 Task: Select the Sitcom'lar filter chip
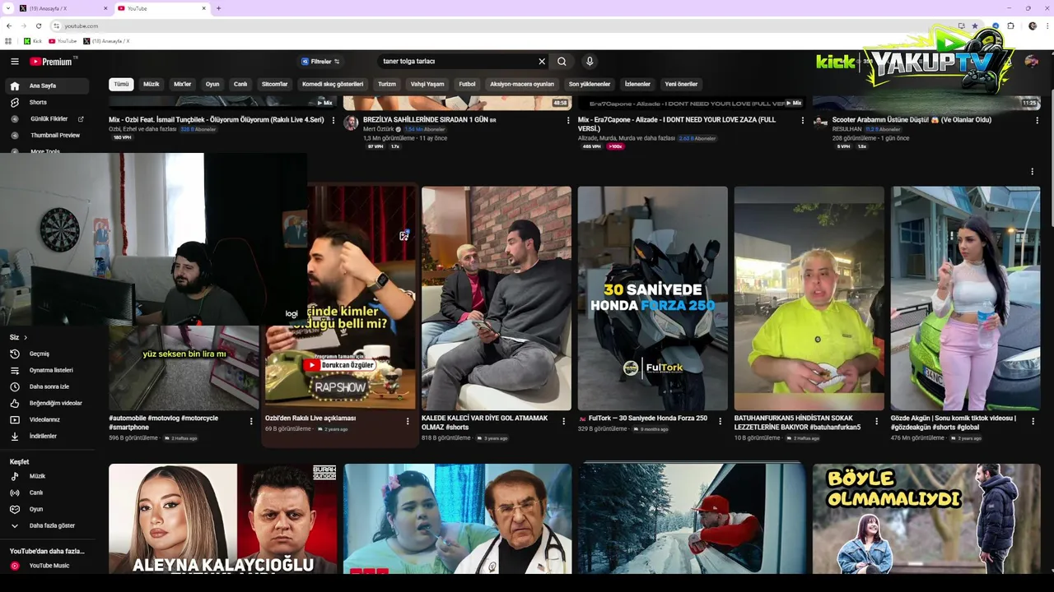pos(275,84)
